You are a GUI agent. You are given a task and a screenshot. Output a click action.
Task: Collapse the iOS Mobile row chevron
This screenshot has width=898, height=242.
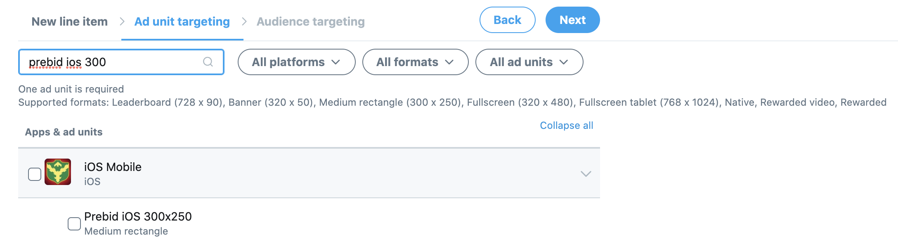[586, 173]
